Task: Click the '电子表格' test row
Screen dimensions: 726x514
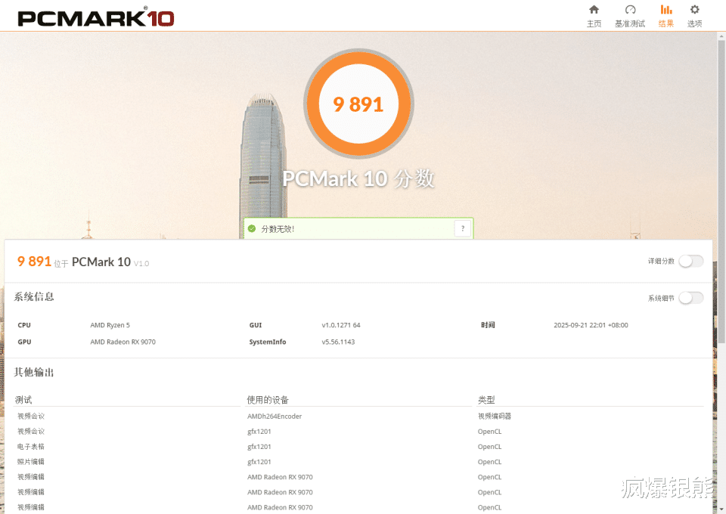Action: point(31,447)
